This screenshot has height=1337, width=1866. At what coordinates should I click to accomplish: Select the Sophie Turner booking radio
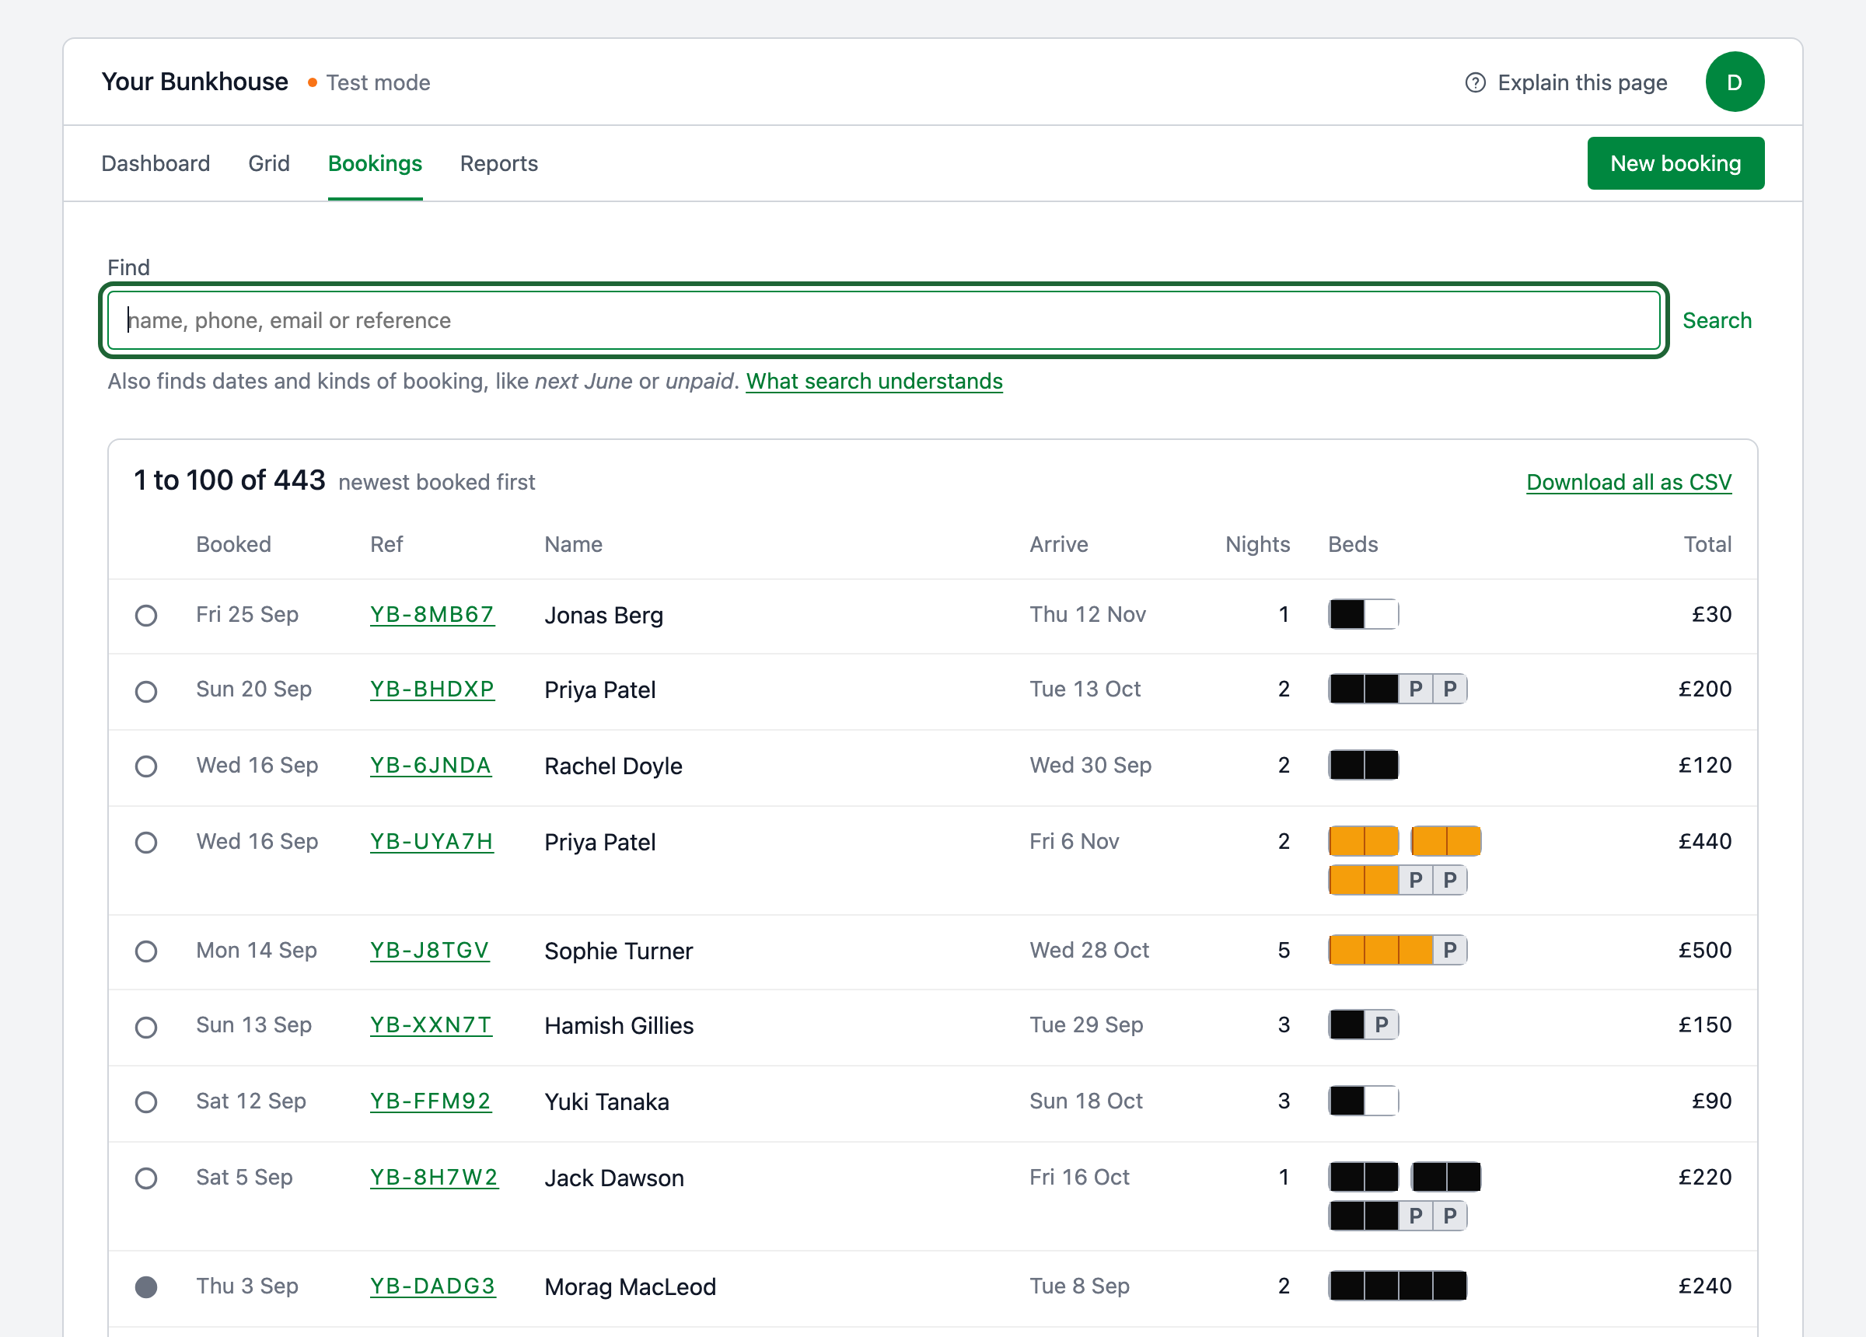click(x=146, y=952)
